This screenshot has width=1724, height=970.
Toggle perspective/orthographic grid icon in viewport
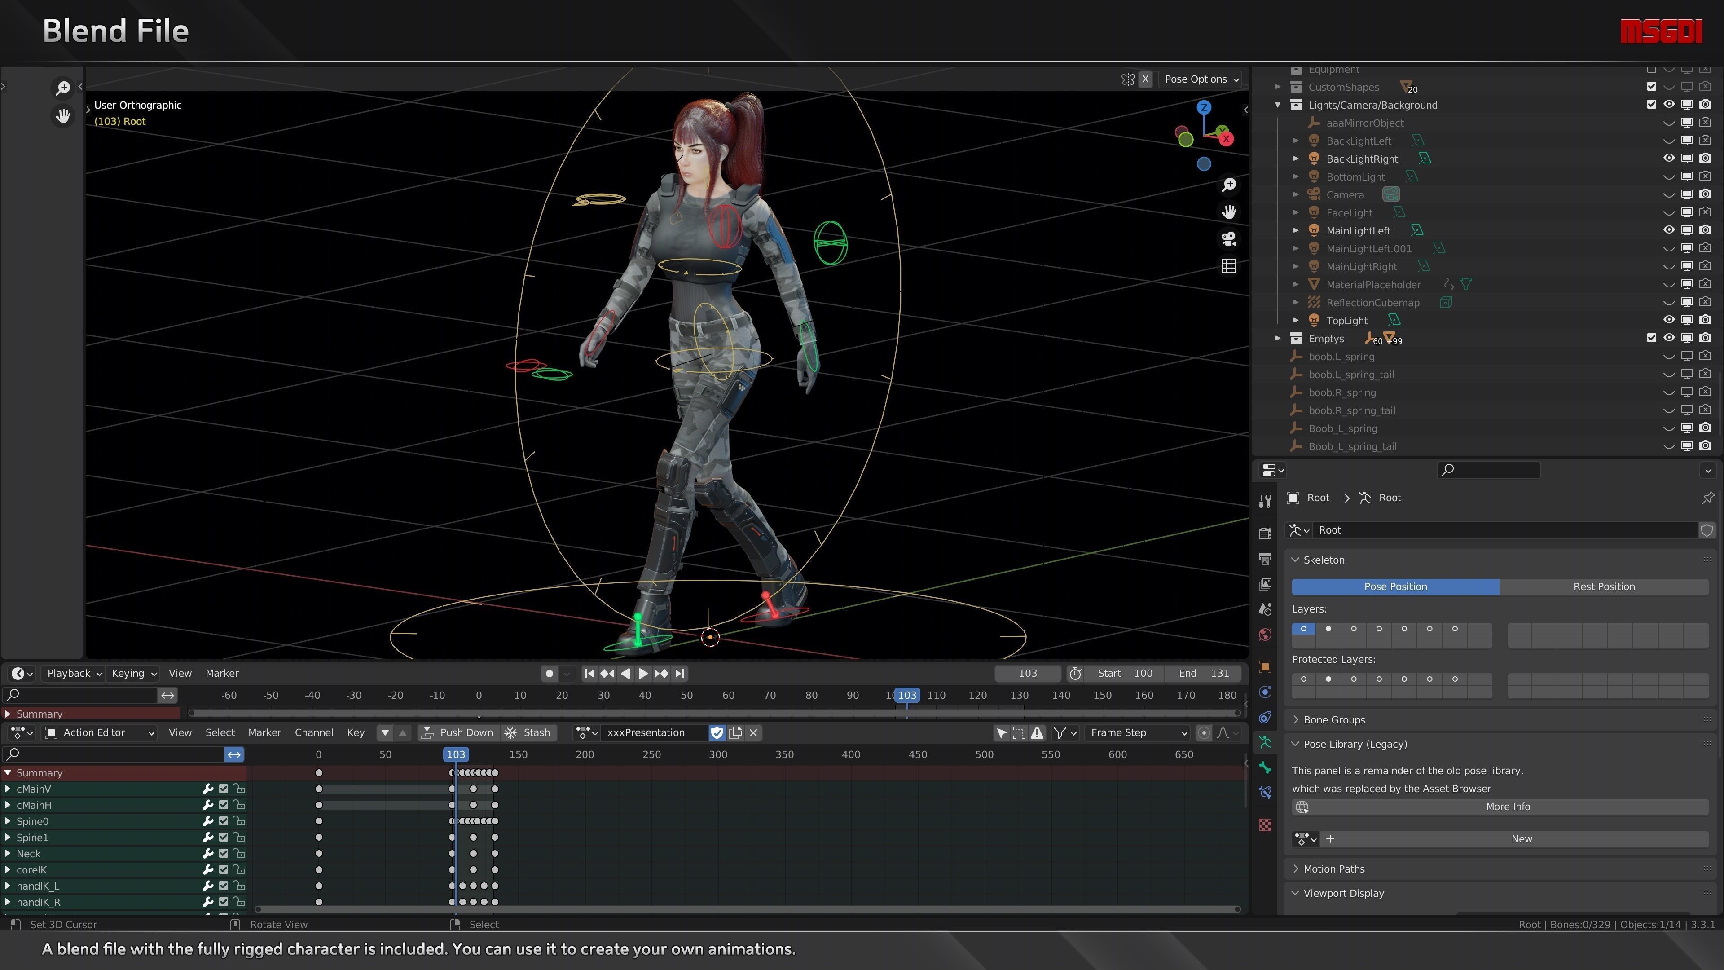click(x=1228, y=266)
